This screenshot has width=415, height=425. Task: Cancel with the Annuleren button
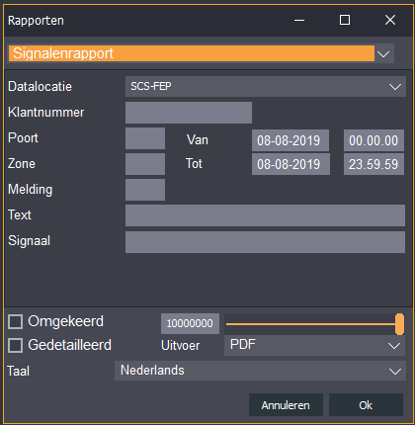(x=286, y=405)
